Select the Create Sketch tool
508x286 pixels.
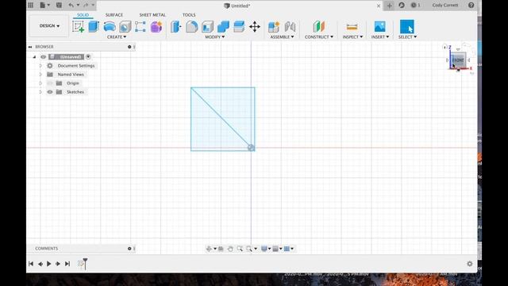point(78,26)
